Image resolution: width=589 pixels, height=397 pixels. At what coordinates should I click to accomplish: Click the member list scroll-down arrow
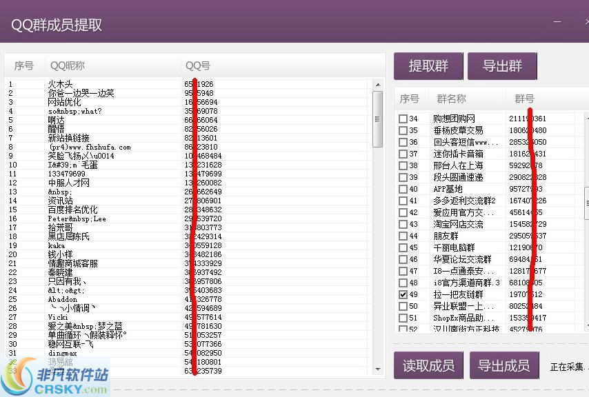click(378, 369)
